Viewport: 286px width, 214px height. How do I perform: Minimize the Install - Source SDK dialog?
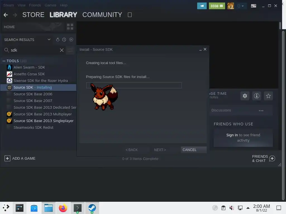click(x=201, y=50)
